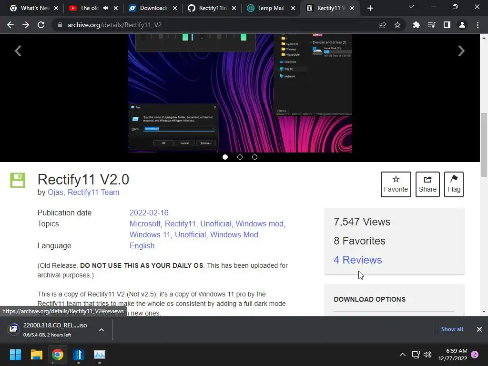Open the Windows 11 topic link

(150, 234)
